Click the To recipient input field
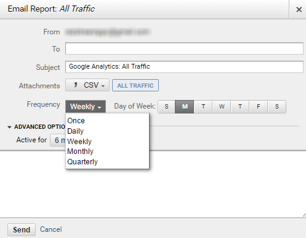This screenshot has height=238, width=306. (x=184, y=48)
